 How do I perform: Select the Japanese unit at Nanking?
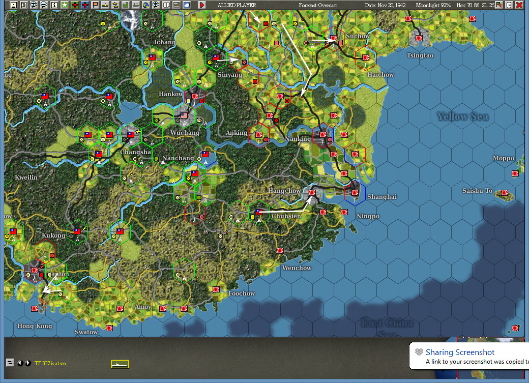[323, 135]
